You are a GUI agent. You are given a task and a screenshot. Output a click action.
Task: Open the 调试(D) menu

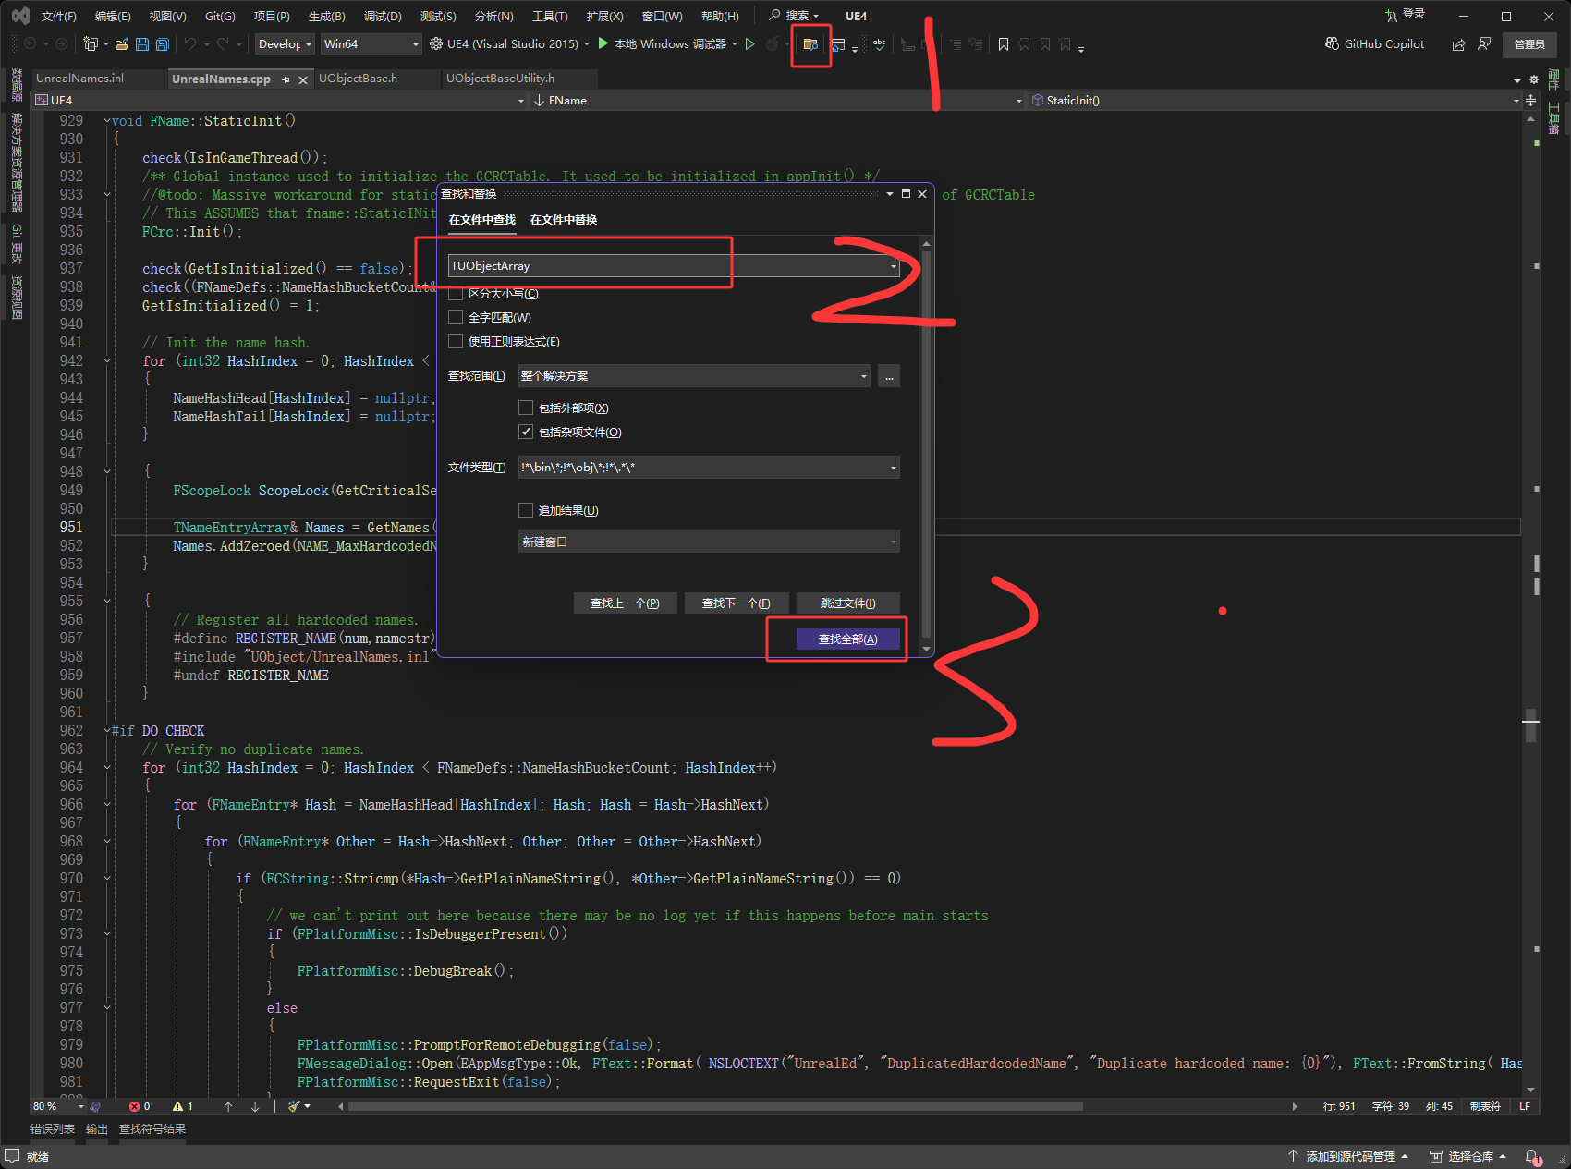pyautogui.click(x=383, y=16)
